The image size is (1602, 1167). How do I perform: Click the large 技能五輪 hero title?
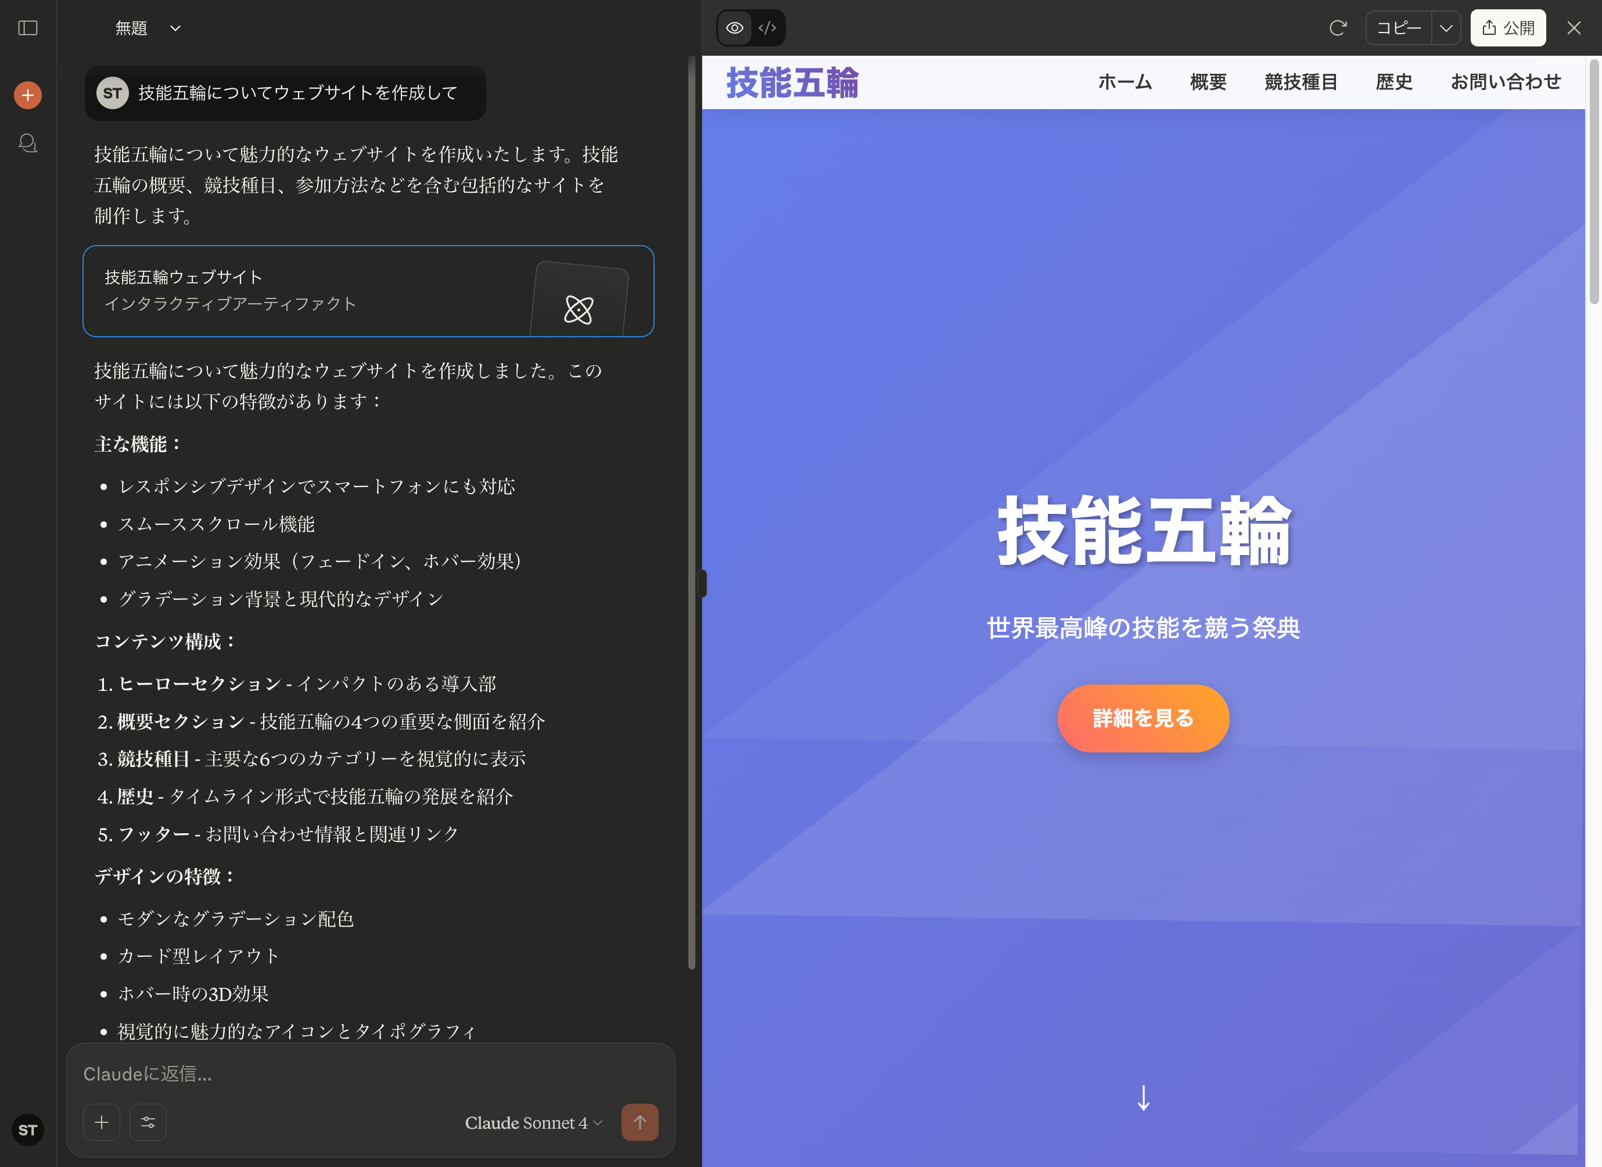1143,531
